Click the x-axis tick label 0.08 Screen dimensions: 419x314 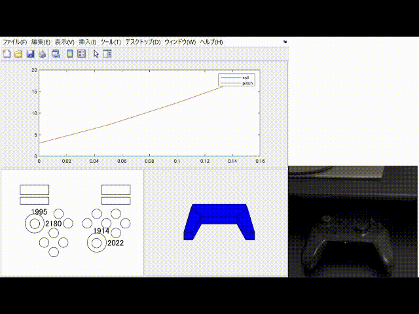tap(149, 162)
